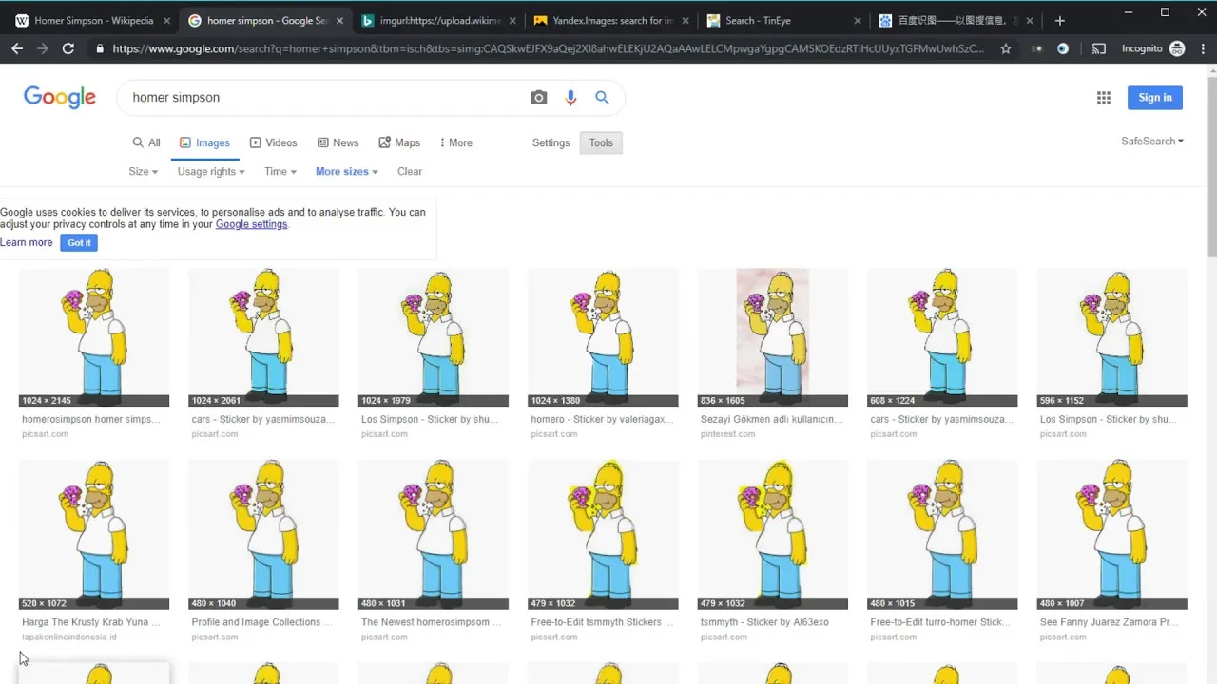Open the Time filter dropdown
The width and height of the screenshot is (1217, 684).
tap(280, 171)
